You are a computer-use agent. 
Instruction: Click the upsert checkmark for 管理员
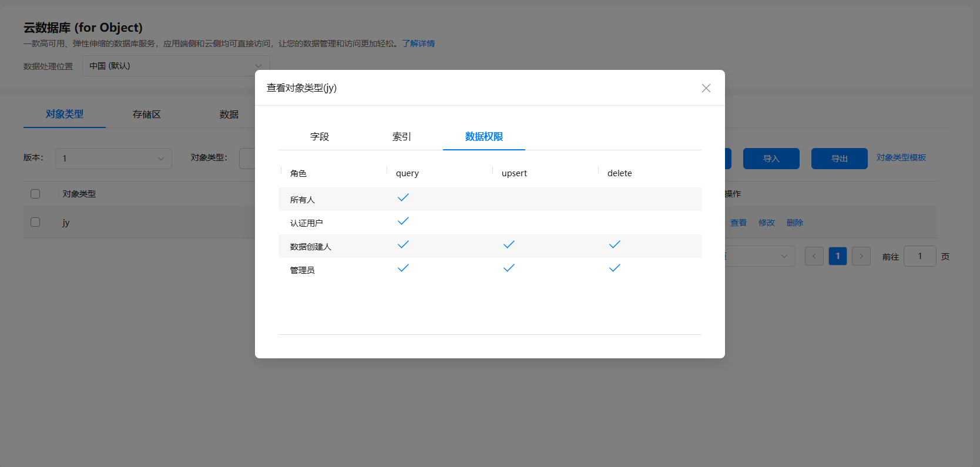point(509,268)
